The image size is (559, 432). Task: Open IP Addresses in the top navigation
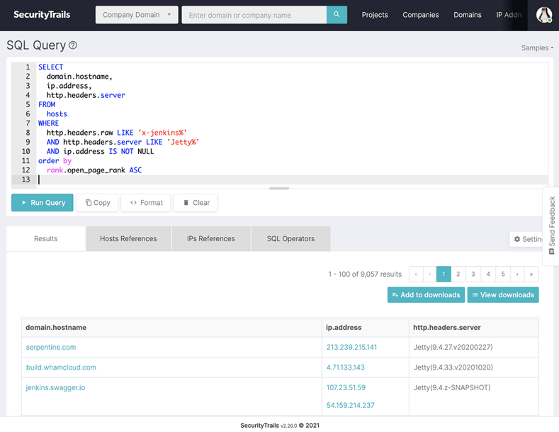coord(509,15)
